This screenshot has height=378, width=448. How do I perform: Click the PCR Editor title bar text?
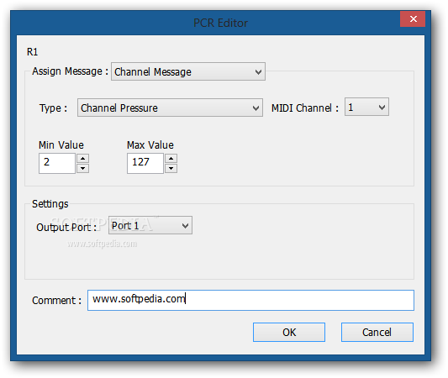click(x=220, y=23)
